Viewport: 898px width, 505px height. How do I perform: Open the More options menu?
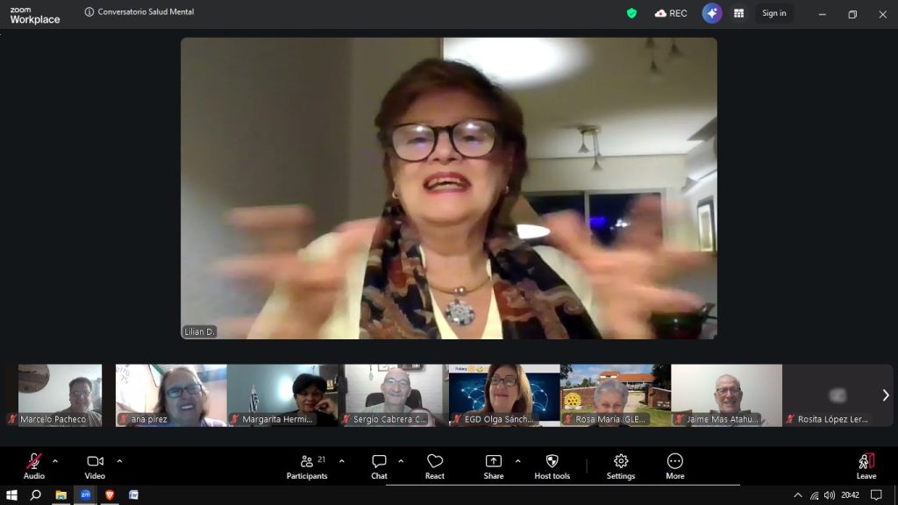click(x=674, y=466)
